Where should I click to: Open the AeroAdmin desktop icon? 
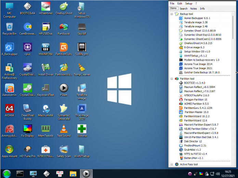tap(10, 90)
